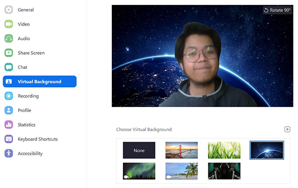Switch to the Video settings label
The image size is (298, 188).
tap(24, 24)
